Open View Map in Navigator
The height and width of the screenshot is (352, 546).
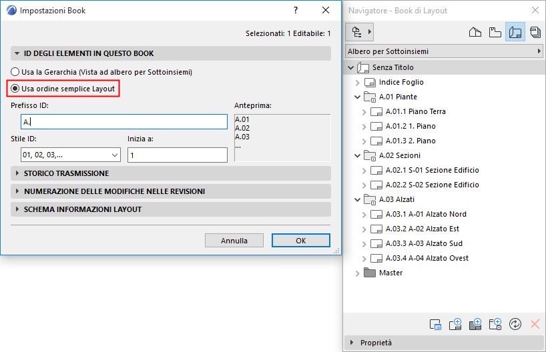click(x=495, y=33)
